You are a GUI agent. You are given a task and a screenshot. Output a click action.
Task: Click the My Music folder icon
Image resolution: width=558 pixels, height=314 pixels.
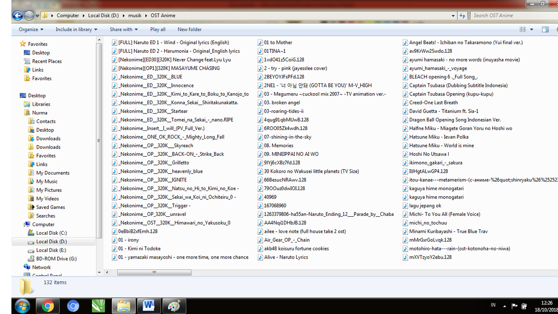(31, 181)
